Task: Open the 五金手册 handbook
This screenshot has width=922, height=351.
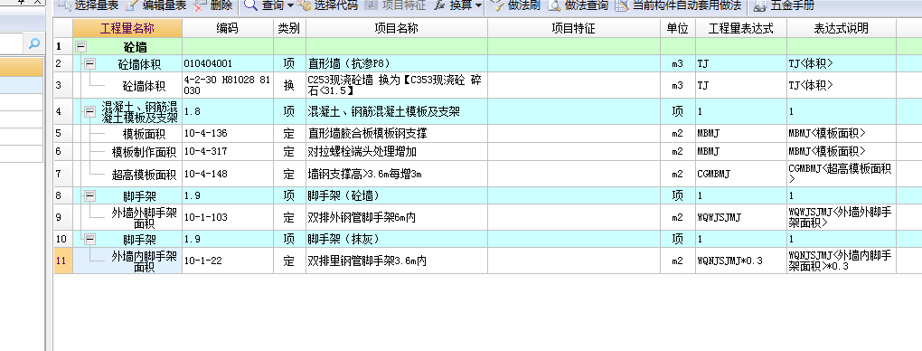Action: pyautogui.click(x=783, y=6)
